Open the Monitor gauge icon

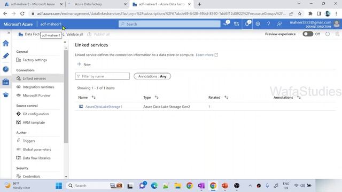coord(6,69)
